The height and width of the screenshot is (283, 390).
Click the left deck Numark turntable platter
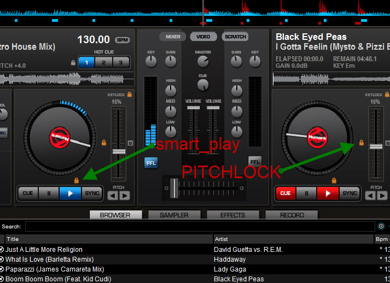(x=60, y=138)
